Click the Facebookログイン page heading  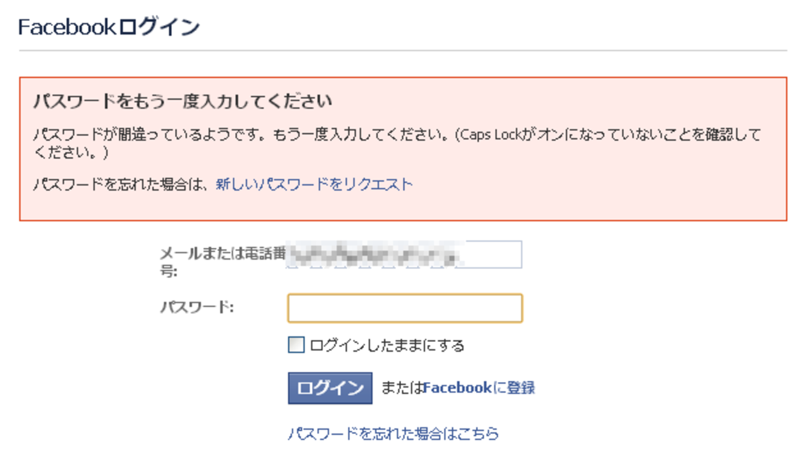(109, 27)
